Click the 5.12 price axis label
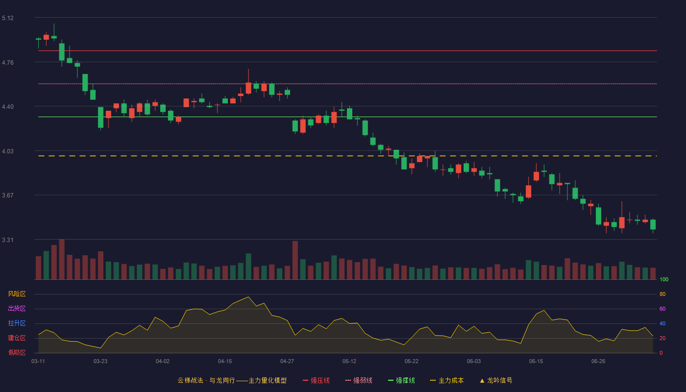This screenshot has width=686, height=392. [x=8, y=18]
